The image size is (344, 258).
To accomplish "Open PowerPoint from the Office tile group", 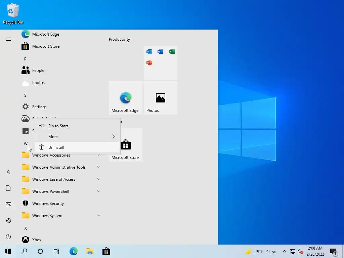I will click(x=149, y=63).
